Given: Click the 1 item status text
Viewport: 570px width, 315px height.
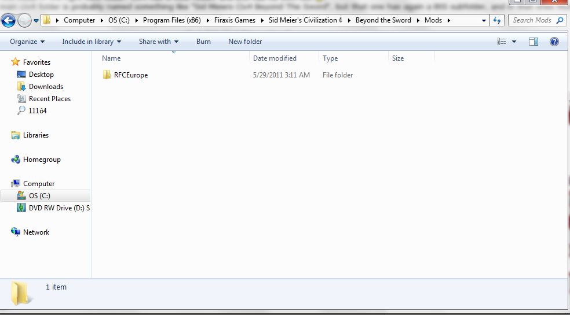Looking at the screenshot, I should [x=56, y=287].
